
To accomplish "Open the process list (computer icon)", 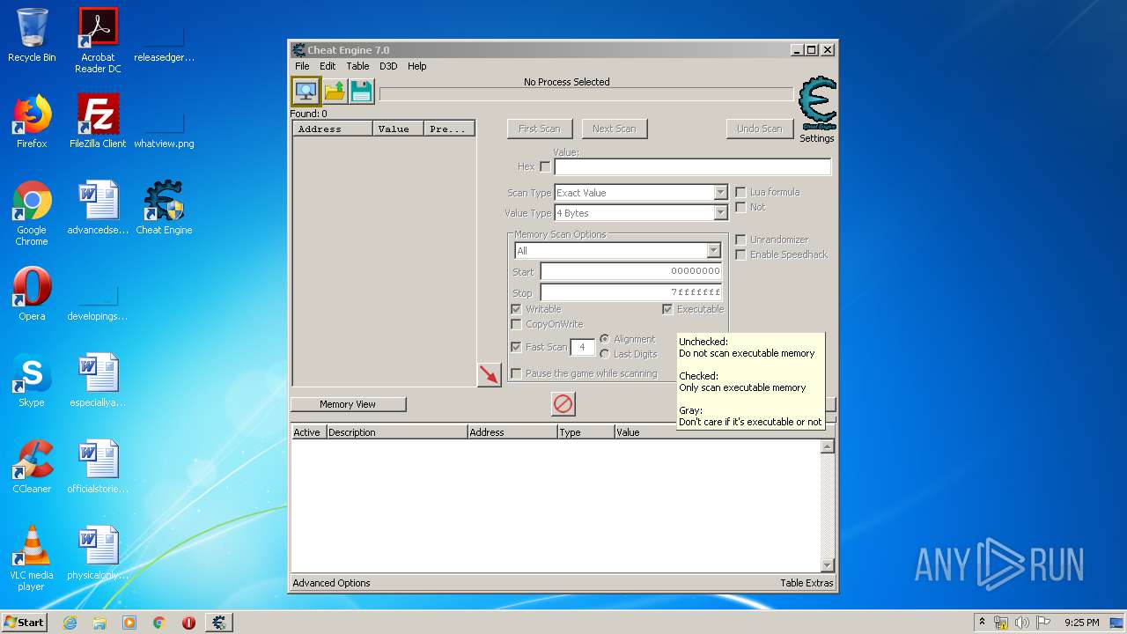I will pyautogui.click(x=306, y=91).
